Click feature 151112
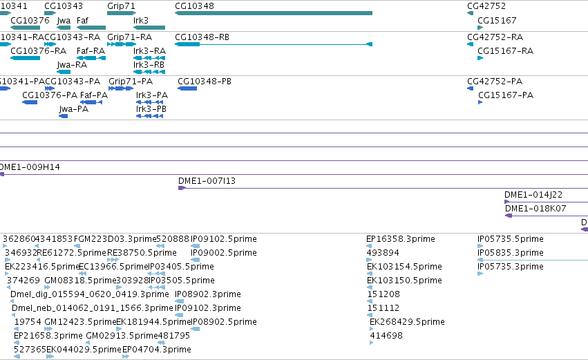Image resolution: width=588 pixels, height=360 pixels. click(x=383, y=308)
